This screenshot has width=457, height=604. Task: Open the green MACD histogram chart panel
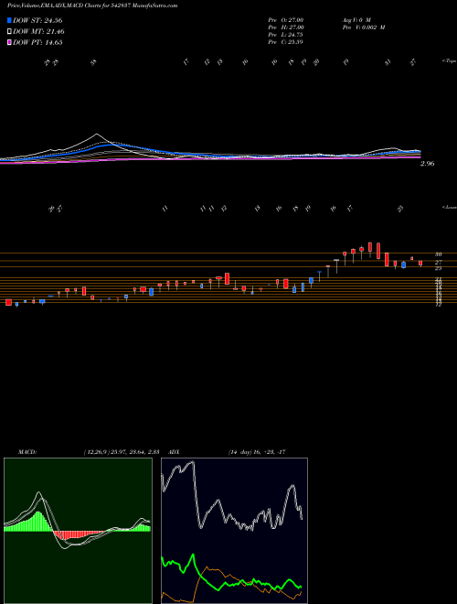coord(78,531)
